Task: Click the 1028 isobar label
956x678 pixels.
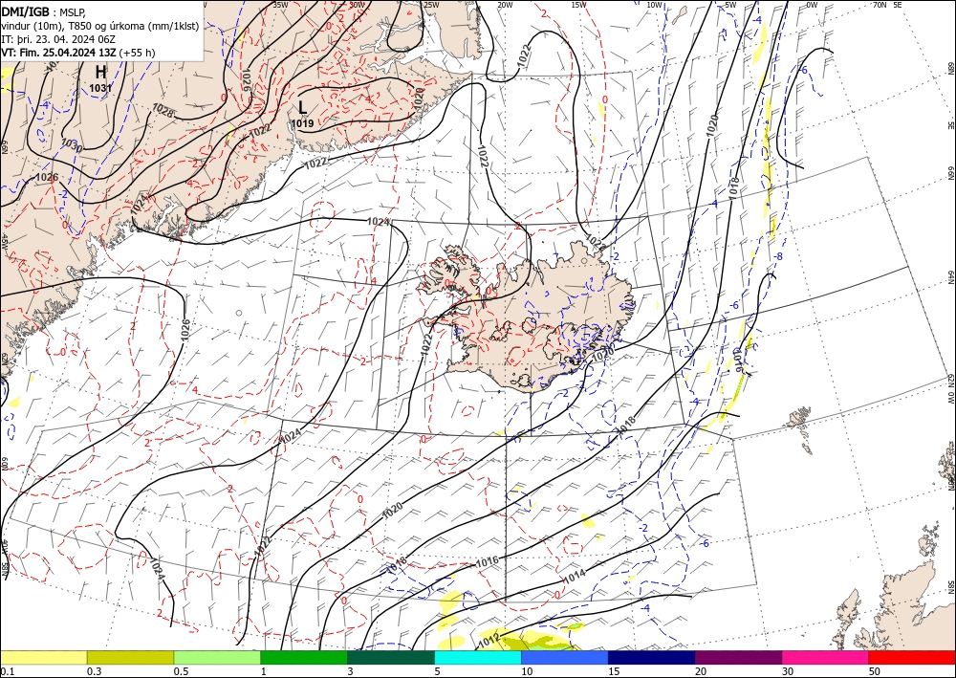Action: [163, 110]
